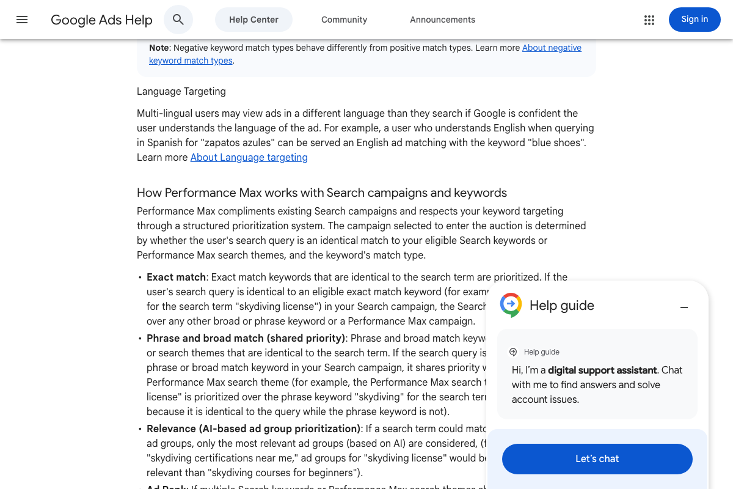Click the search magnifier icon
The width and height of the screenshot is (733, 489).
[x=178, y=20]
